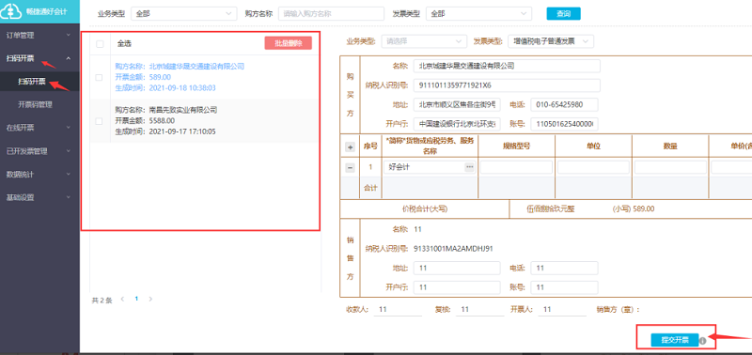Click the 伍佰捌拾玖元整 amount text

[x=550, y=208]
